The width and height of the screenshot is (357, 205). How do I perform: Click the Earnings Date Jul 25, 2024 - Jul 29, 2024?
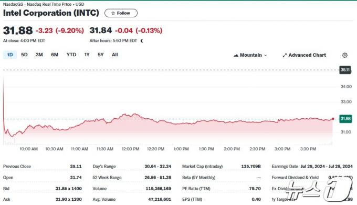327,166
